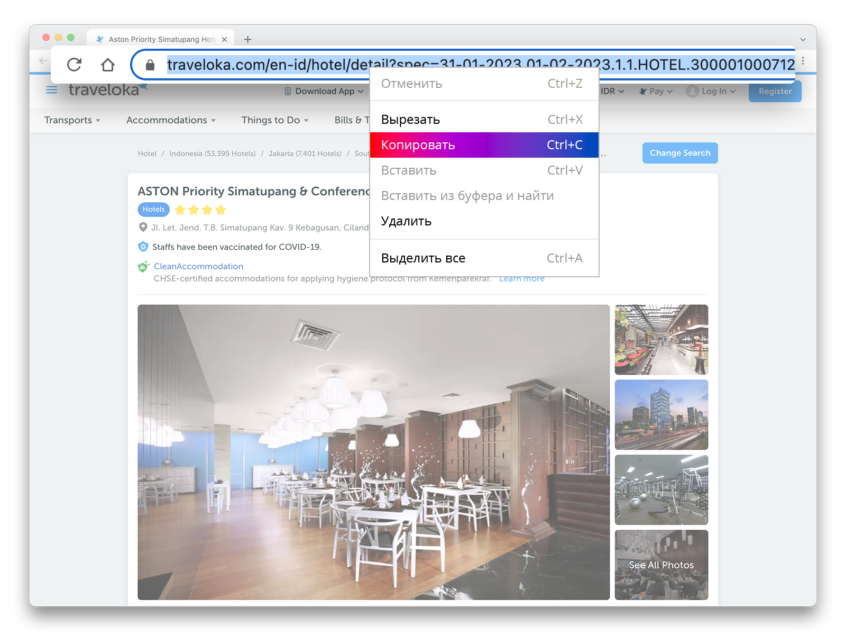Screen dimensions: 846x635
Task: Open the Log In dropdown
Action: (x=711, y=91)
